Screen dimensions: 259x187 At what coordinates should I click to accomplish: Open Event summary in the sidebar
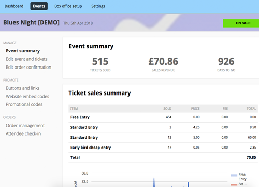click(23, 51)
